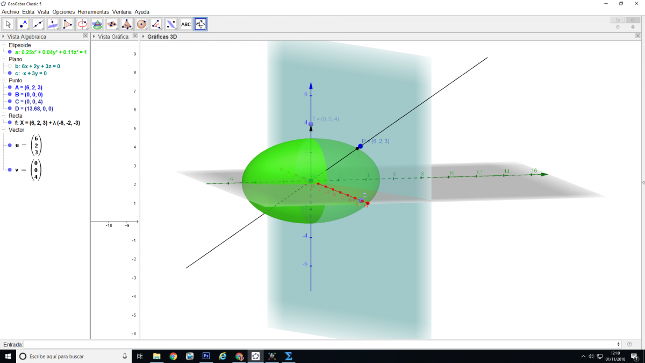Choose the Point tool in toolbar
Image resolution: width=645 pixels, height=363 pixels.
[23, 24]
